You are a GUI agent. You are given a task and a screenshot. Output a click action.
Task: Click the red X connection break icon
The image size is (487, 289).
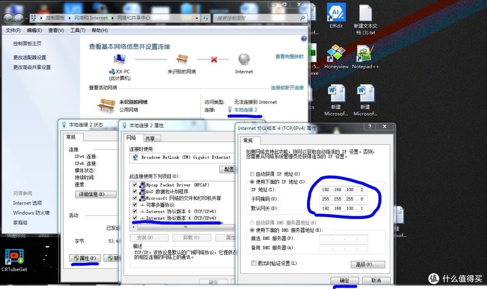tap(214, 60)
